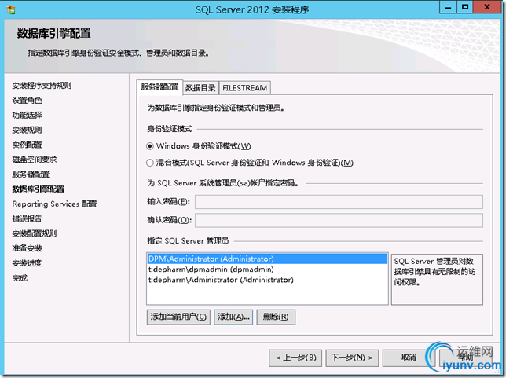Click the SQL Server setup title bar icon
506x378 pixels.
click(11, 9)
